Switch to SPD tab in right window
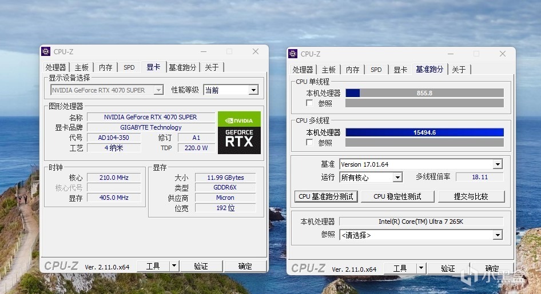 (x=376, y=70)
